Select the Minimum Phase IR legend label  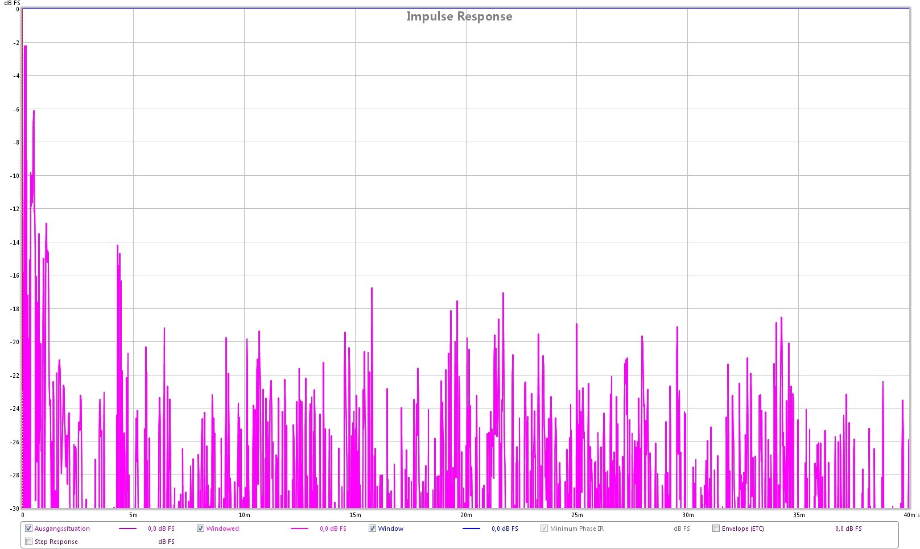tap(577, 529)
